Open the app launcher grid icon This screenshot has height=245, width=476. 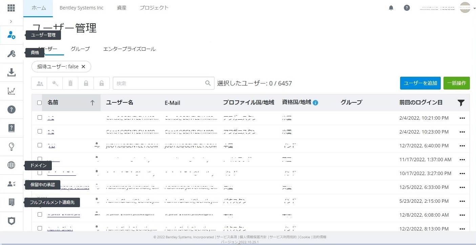[x=11, y=8]
